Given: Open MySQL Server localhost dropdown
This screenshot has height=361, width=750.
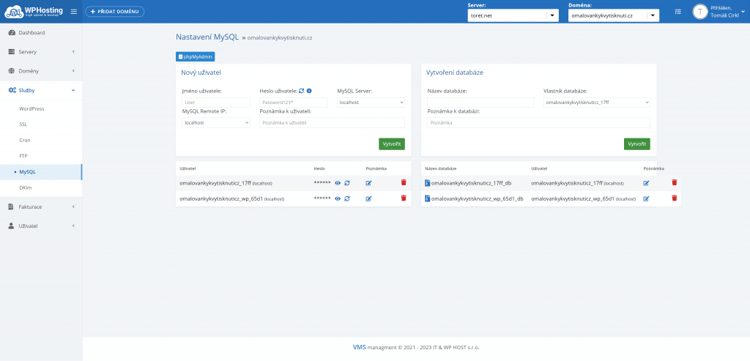Looking at the screenshot, I should pos(371,103).
